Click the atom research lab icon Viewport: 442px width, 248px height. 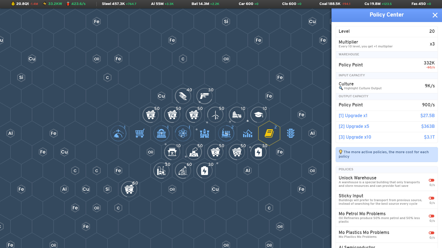pos(183,133)
